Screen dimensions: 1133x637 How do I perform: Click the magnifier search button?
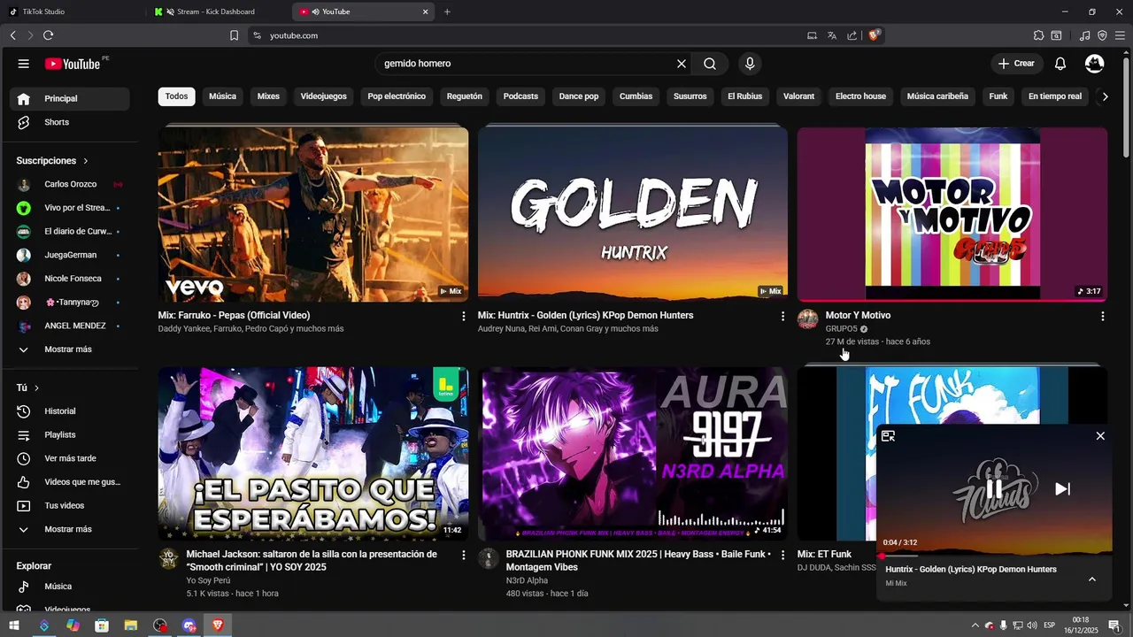click(x=710, y=64)
